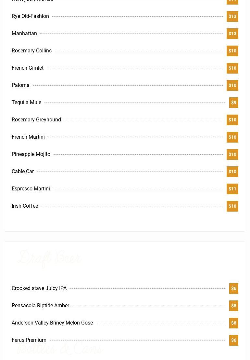Click the Tequila Mule item
250x360 pixels.
point(26,103)
